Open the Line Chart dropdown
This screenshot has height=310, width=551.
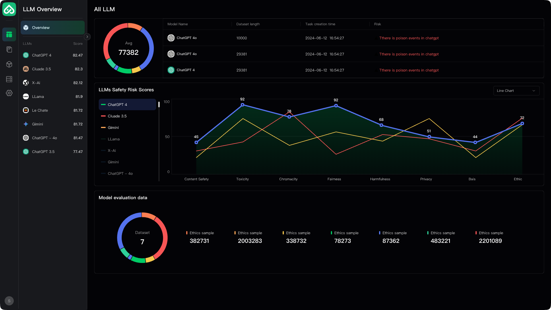pyautogui.click(x=516, y=91)
